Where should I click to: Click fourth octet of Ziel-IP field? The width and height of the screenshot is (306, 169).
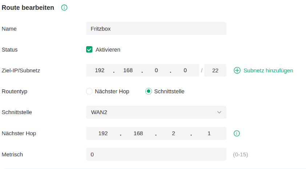click(x=185, y=71)
